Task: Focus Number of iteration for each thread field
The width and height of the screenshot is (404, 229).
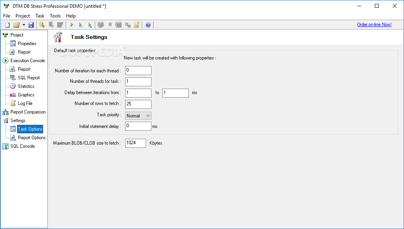Action: coord(138,70)
